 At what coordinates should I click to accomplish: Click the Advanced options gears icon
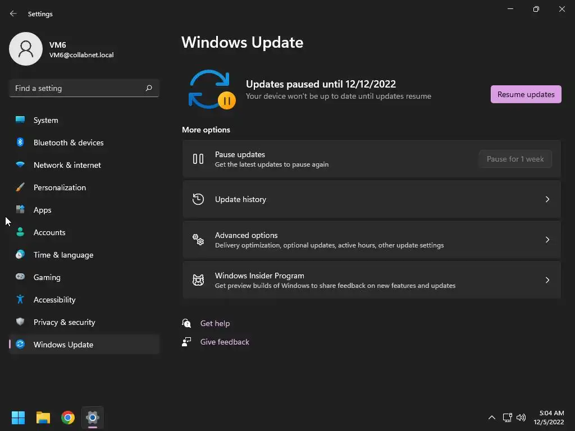(x=198, y=239)
